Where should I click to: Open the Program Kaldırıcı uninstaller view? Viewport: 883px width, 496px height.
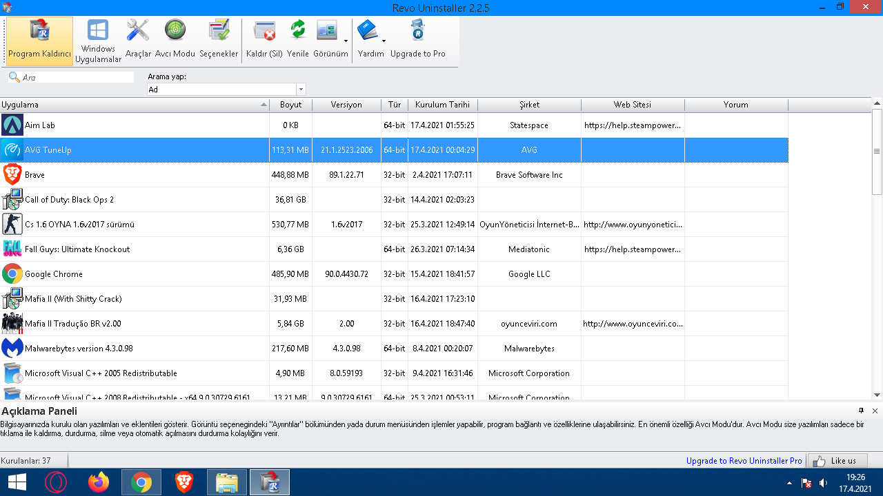[x=39, y=41]
